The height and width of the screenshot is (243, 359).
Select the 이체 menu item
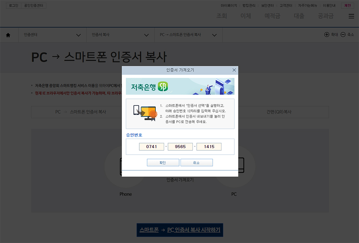click(246, 16)
